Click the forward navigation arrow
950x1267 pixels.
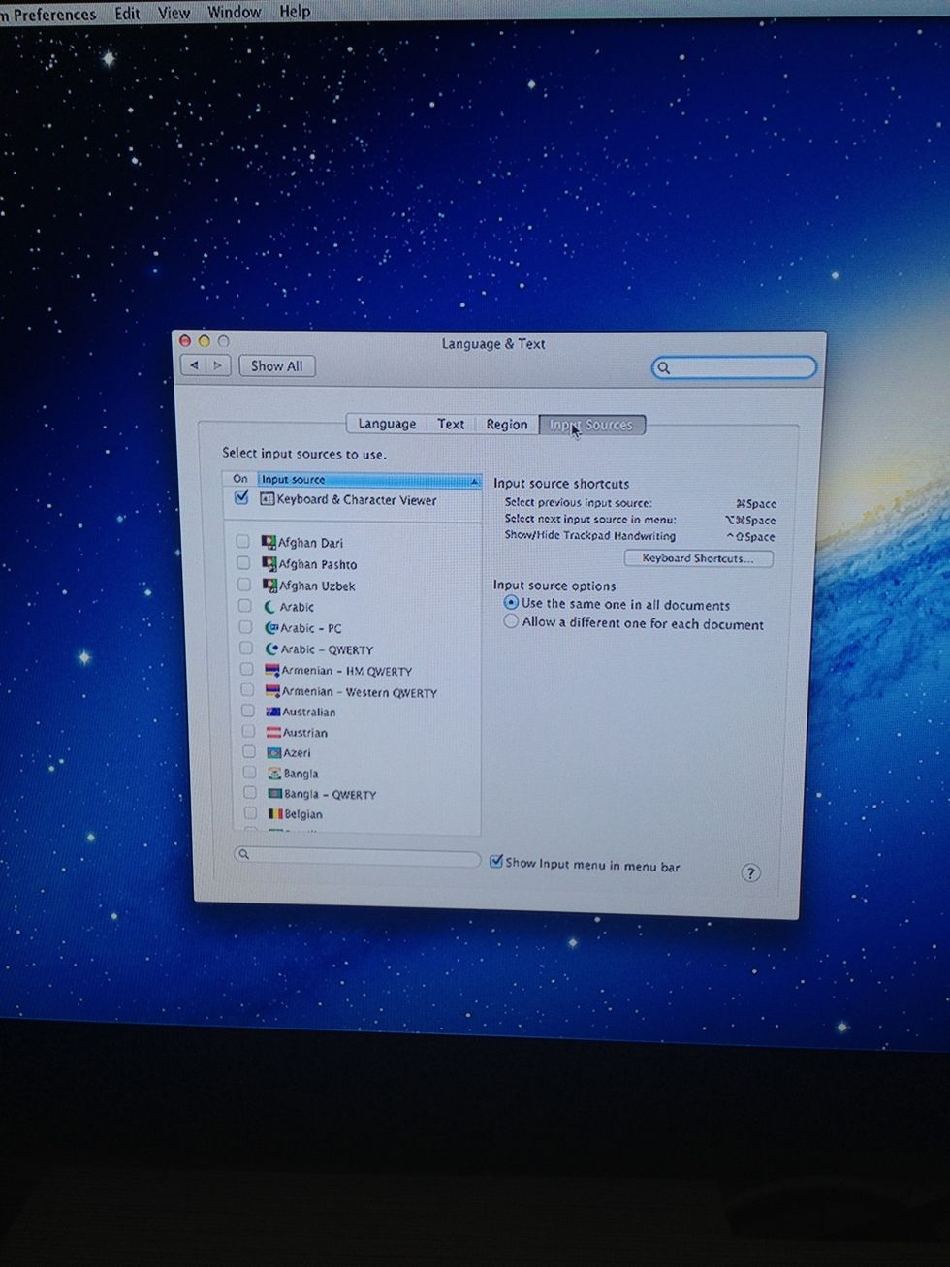click(x=215, y=365)
